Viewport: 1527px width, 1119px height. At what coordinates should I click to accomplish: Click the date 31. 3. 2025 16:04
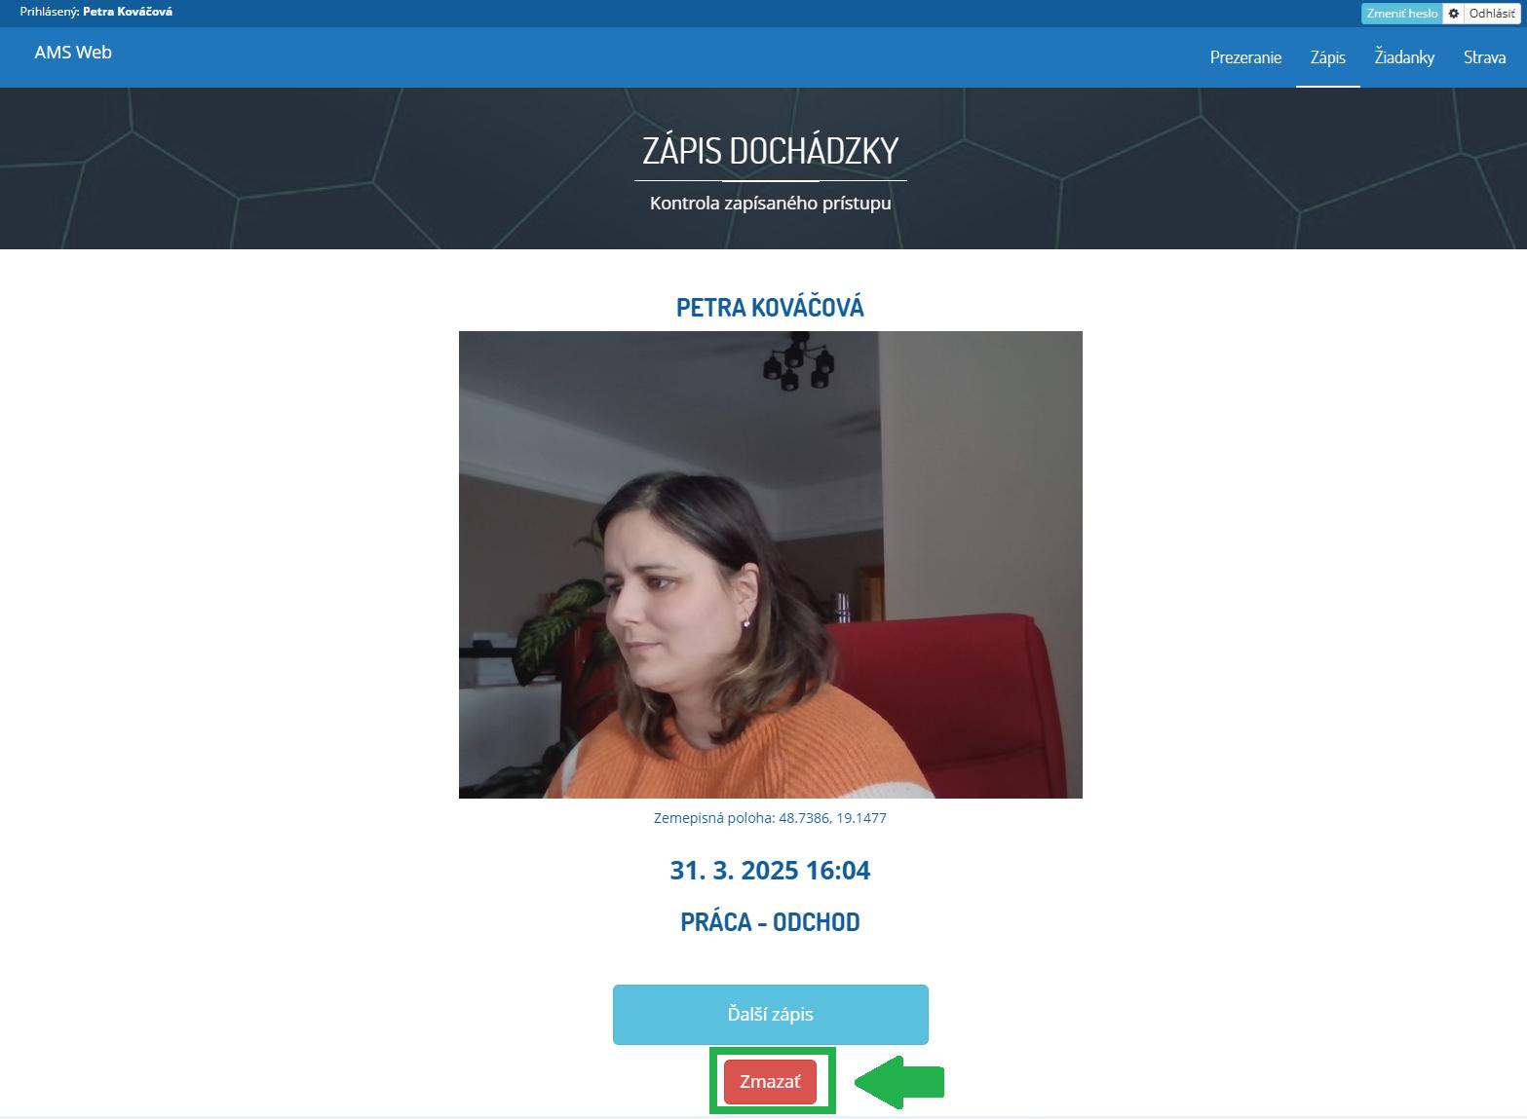pyautogui.click(x=770, y=870)
